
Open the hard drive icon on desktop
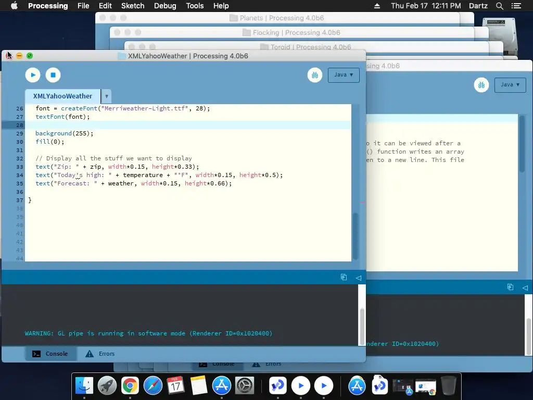click(500, 37)
